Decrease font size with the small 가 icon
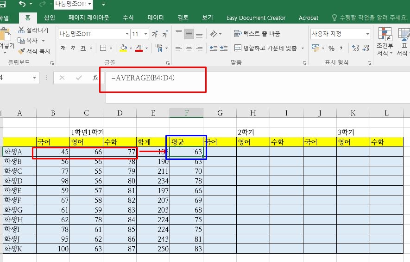 click(165, 34)
